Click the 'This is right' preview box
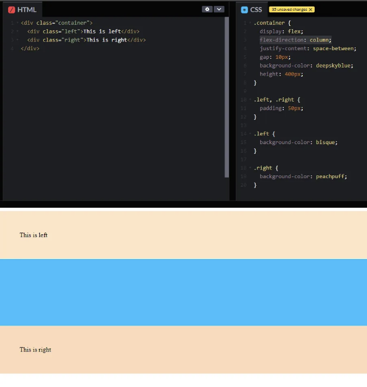 pyautogui.click(x=183, y=349)
